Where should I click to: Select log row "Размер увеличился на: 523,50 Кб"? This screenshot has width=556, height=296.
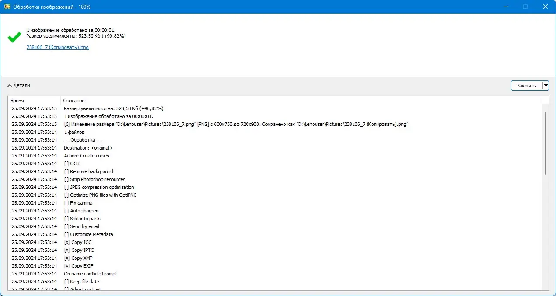[275, 108]
